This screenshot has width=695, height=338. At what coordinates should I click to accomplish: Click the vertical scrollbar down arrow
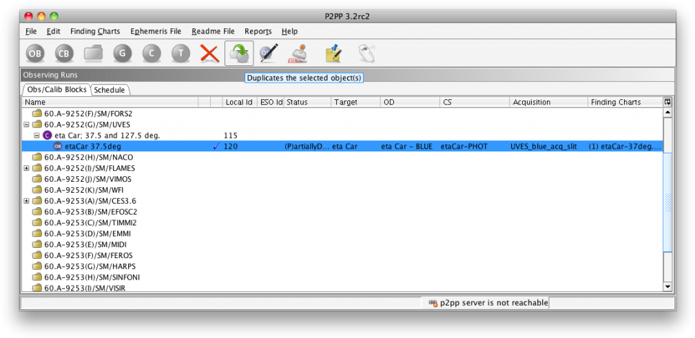click(667, 286)
